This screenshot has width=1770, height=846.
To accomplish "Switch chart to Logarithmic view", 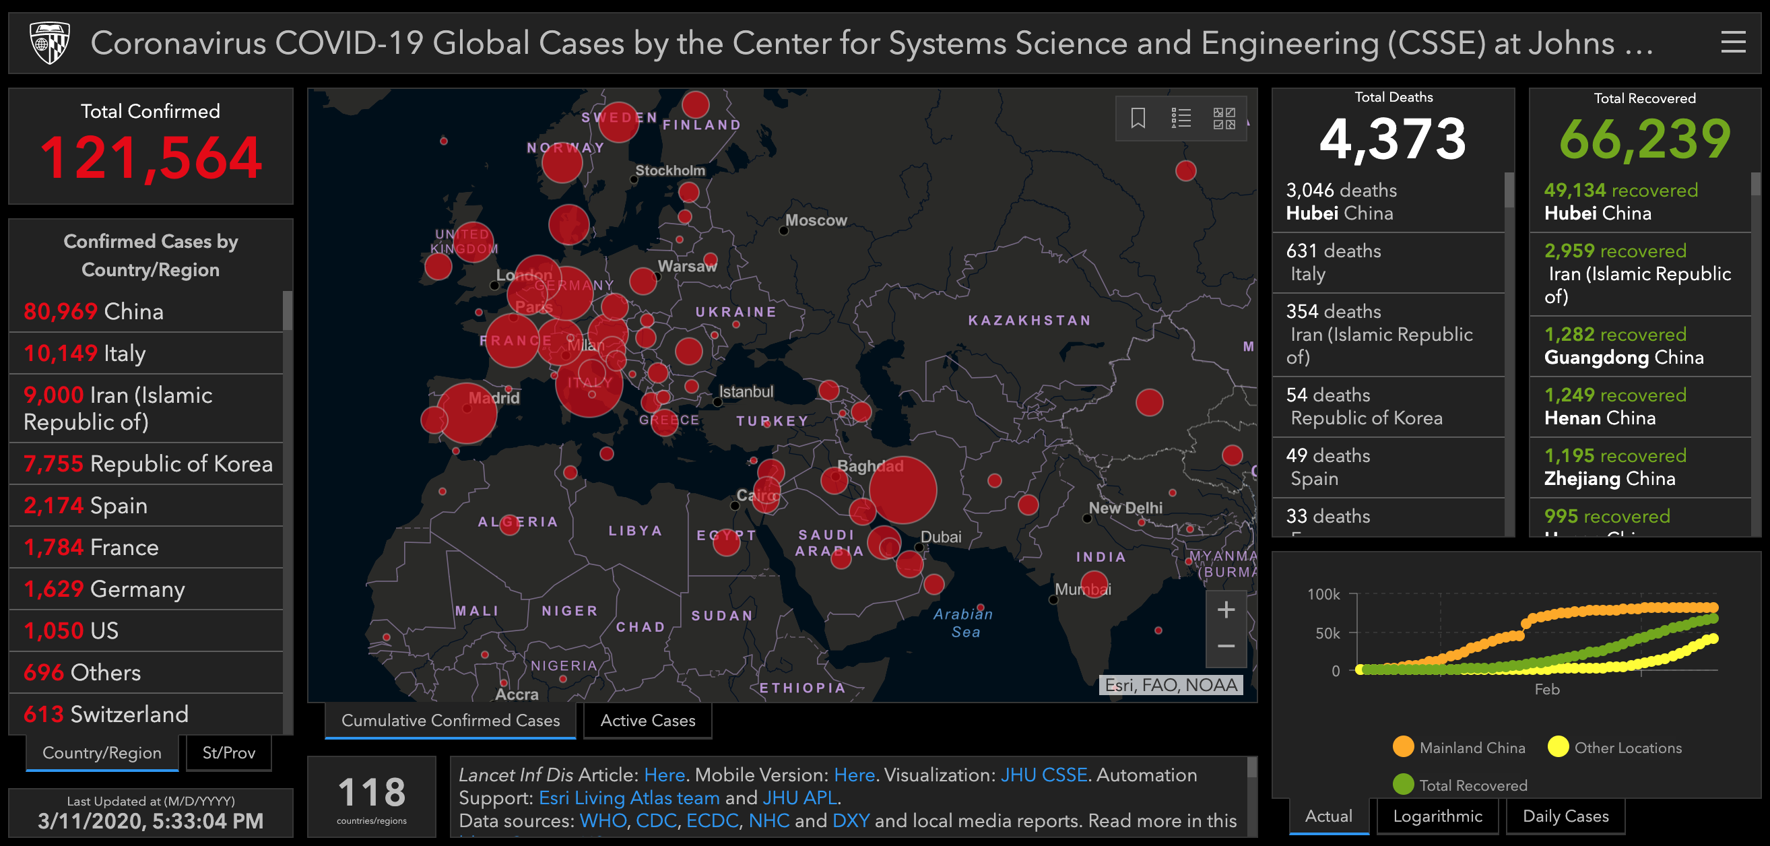I will [x=1437, y=816].
